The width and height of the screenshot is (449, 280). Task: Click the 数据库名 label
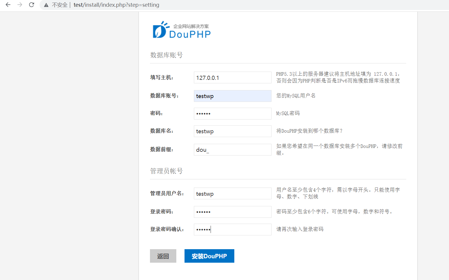[x=162, y=131]
